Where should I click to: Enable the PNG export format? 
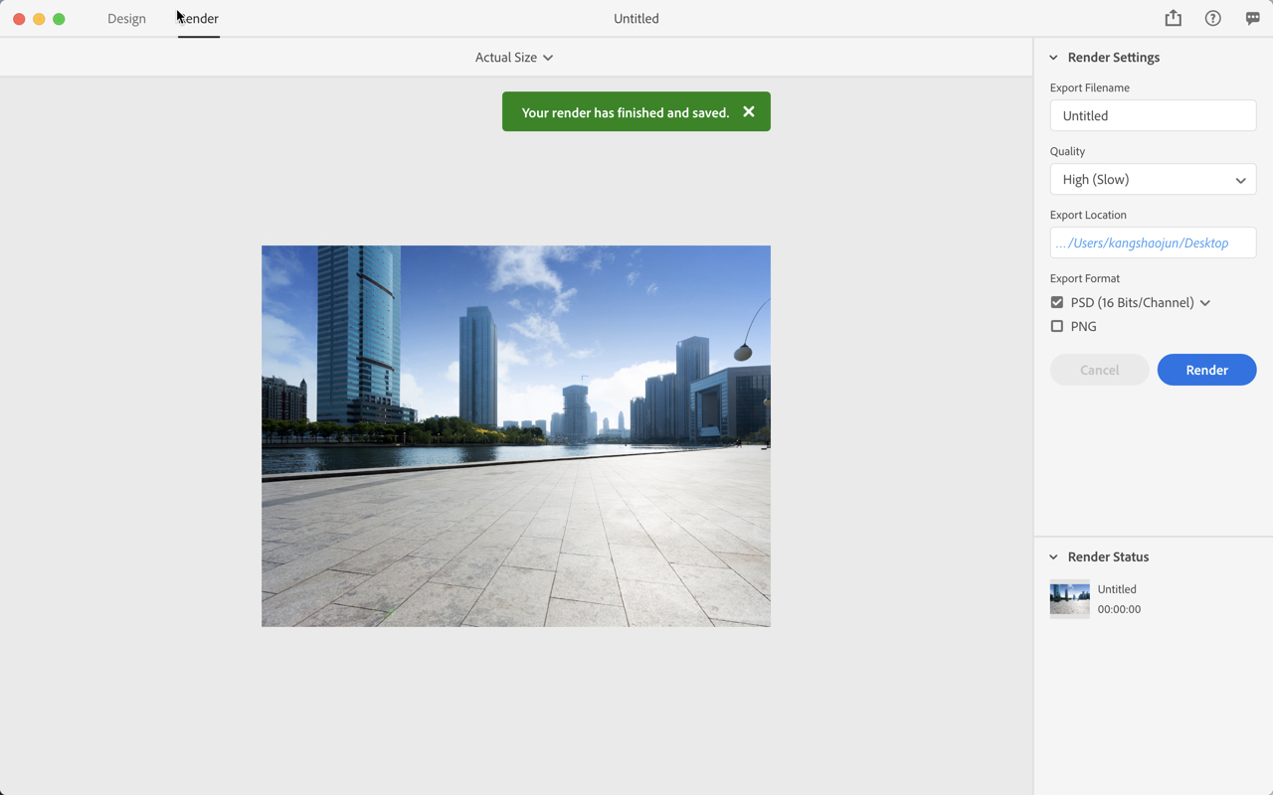coord(1056,326)
